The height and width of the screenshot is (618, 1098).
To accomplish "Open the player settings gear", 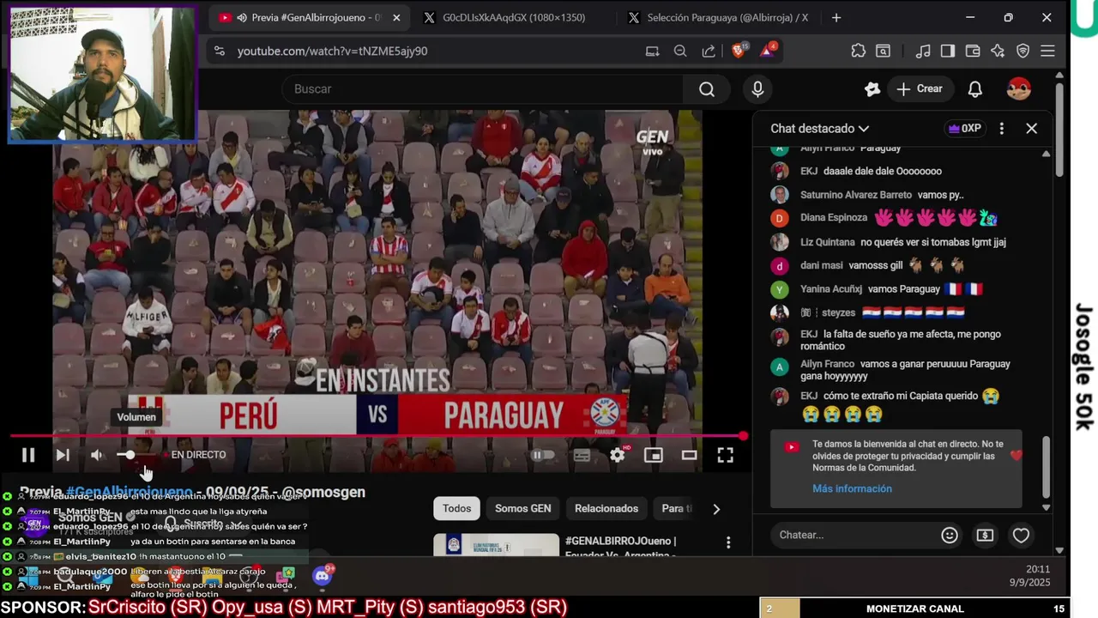I will [618, 456].
